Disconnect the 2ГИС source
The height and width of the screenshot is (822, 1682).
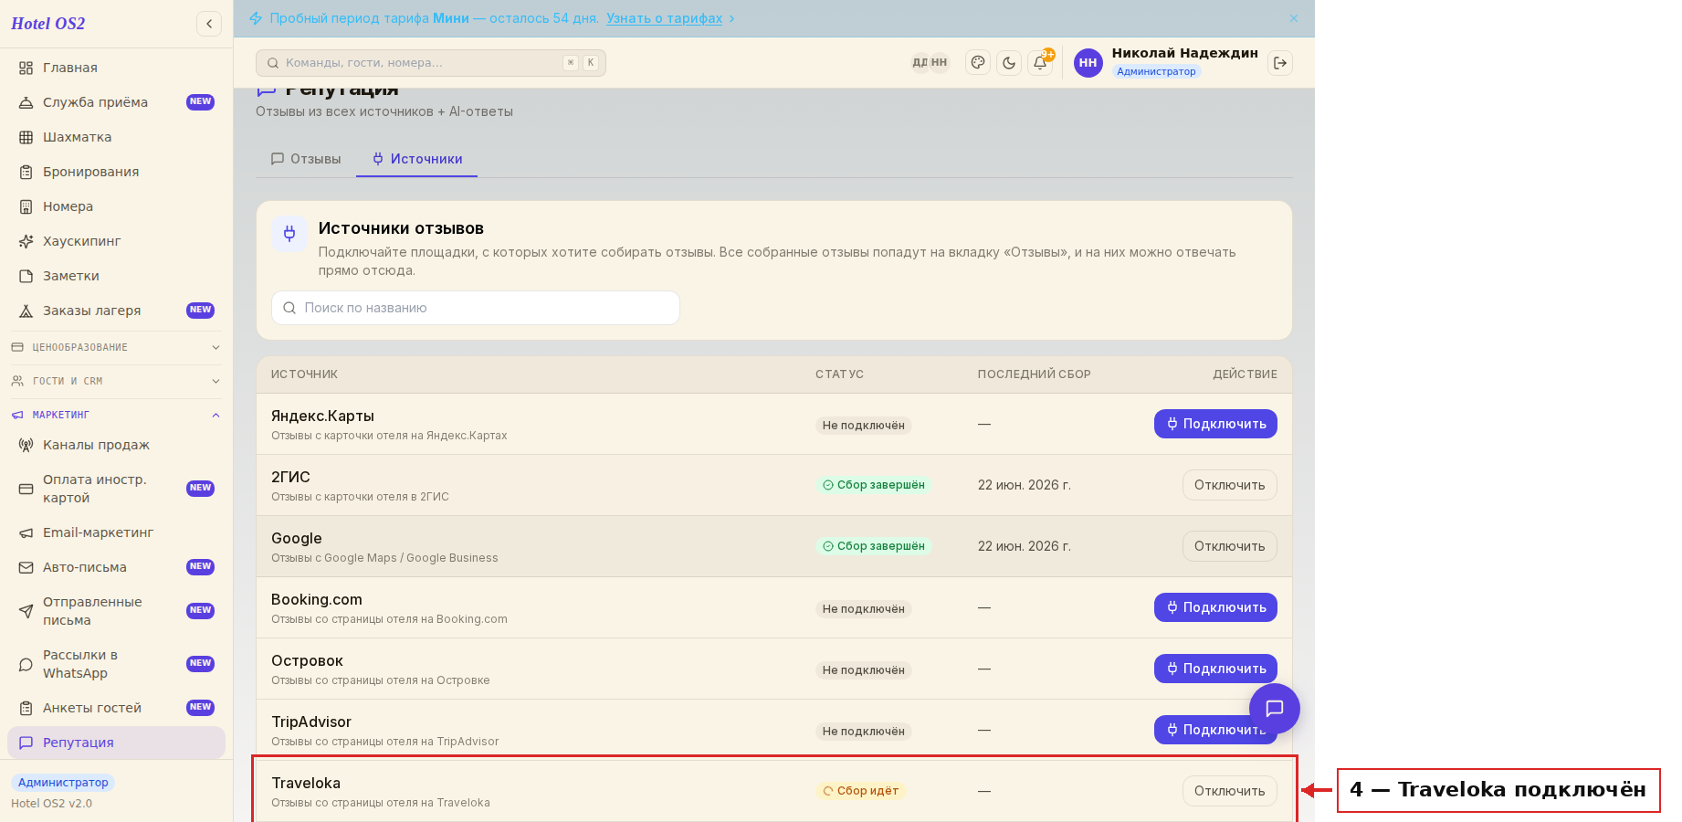pyautogui.click(x=1229, y=485)
